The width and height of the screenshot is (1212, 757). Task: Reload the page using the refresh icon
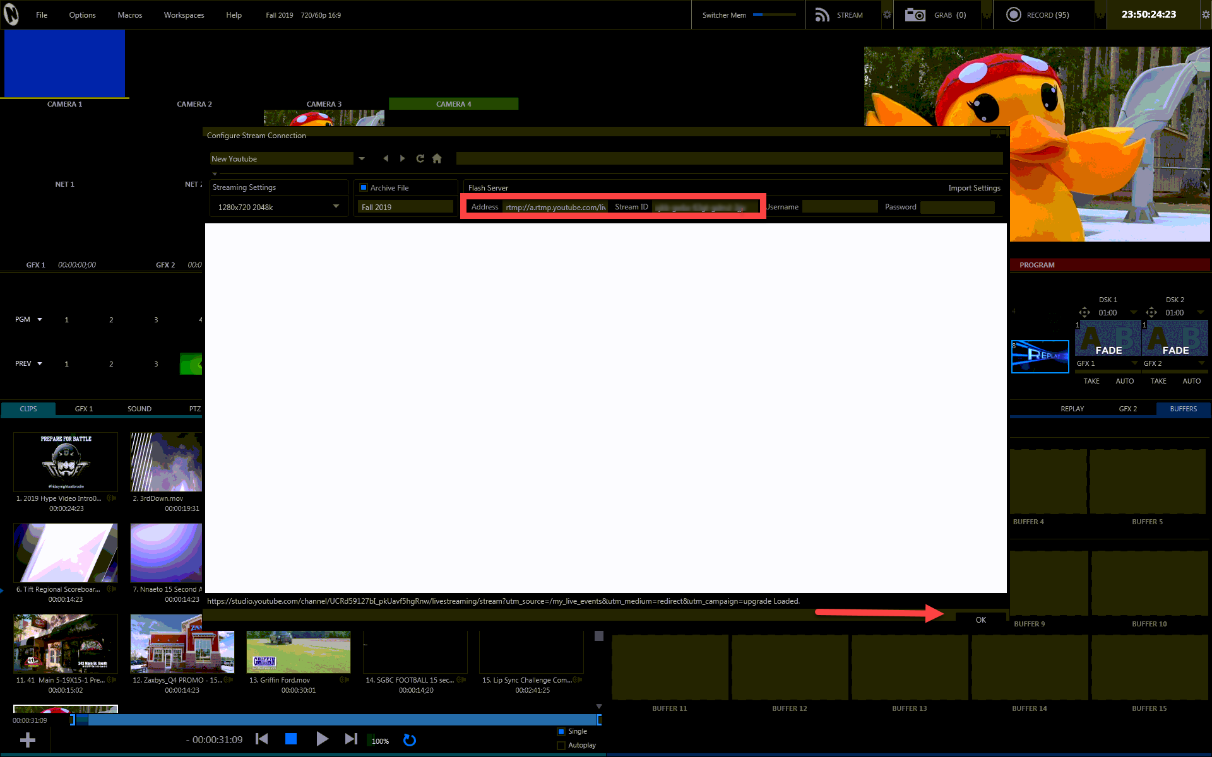point(420,158)
